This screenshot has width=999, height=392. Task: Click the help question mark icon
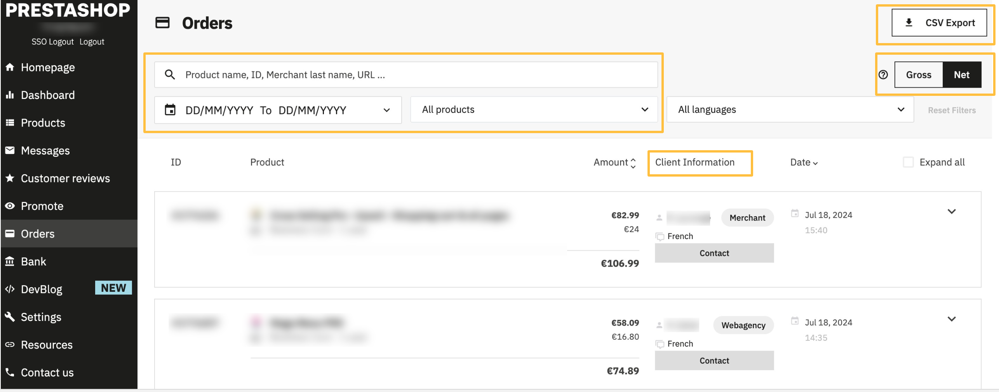(883, 75)
